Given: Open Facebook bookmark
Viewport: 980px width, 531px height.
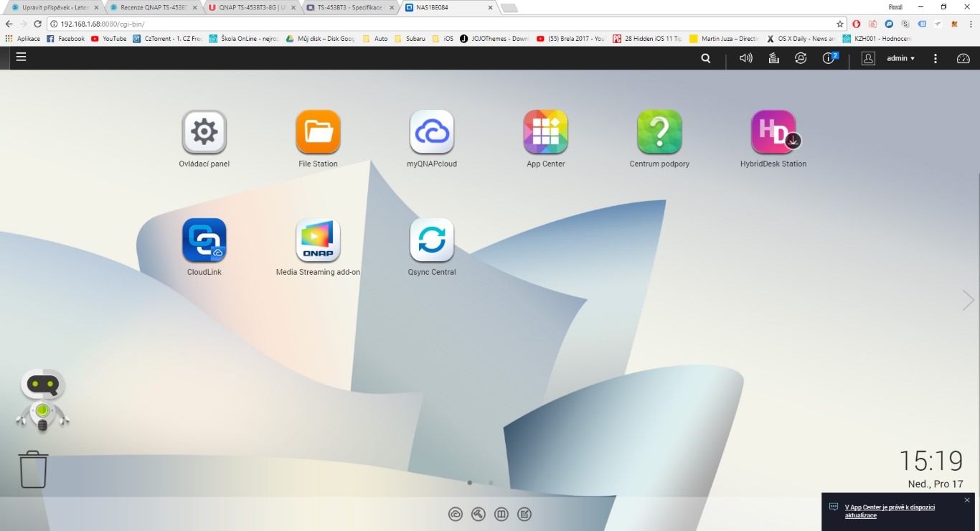Looking at the screenshot, I should 66,39.
